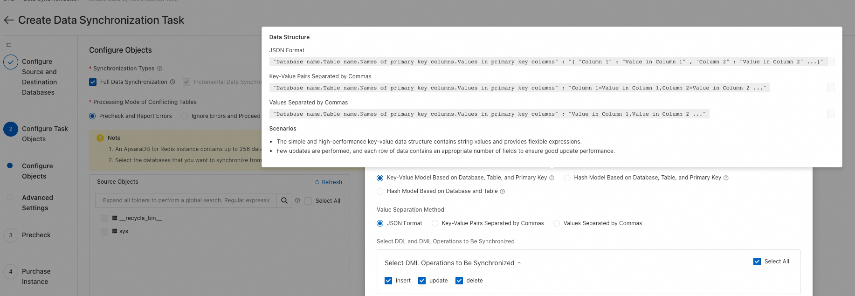Check the __recycle_bin__ database checkbox
Screen dimensions: 855x296
104,219
